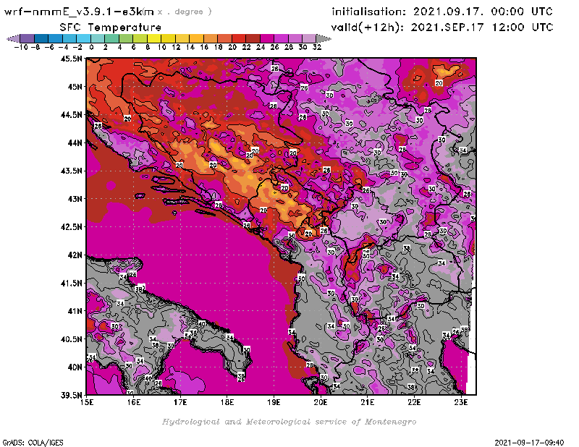Click the -8 to -6 dark blue legend swatch
Image resolution: width=579 pixels, height=447 pixels.
pos(41,38)
